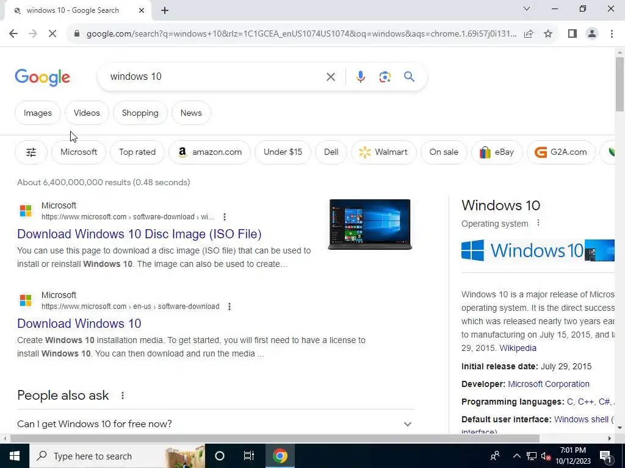Filter results by Microsoft chip
625x468 pixels.
click(x=79, y=152)
